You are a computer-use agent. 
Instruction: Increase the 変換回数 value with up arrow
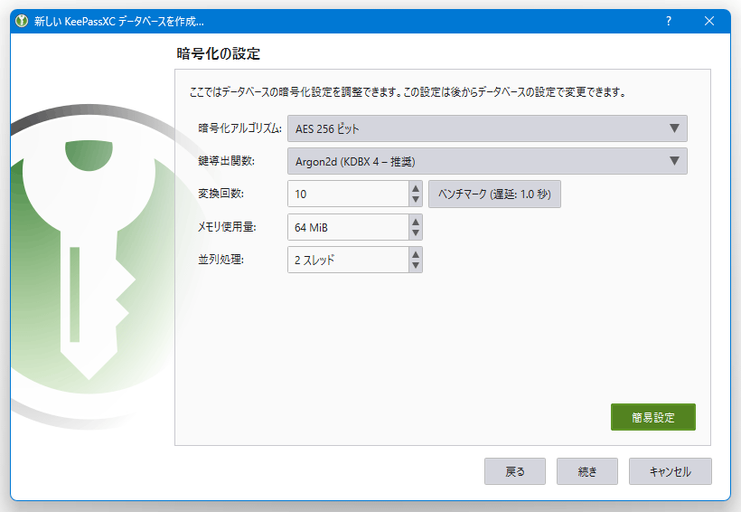(416, 188)
